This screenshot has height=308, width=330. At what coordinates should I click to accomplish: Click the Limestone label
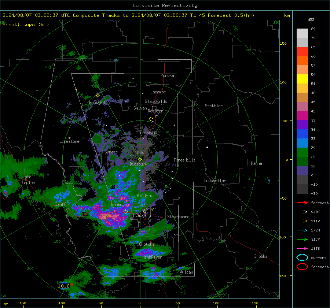69,141
